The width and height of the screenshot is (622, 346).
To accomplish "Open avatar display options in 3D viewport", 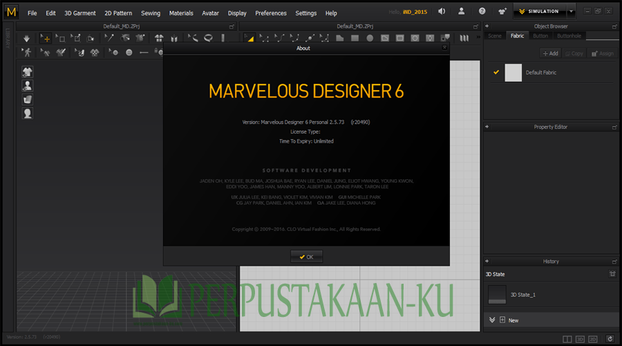I will point(28,86).
